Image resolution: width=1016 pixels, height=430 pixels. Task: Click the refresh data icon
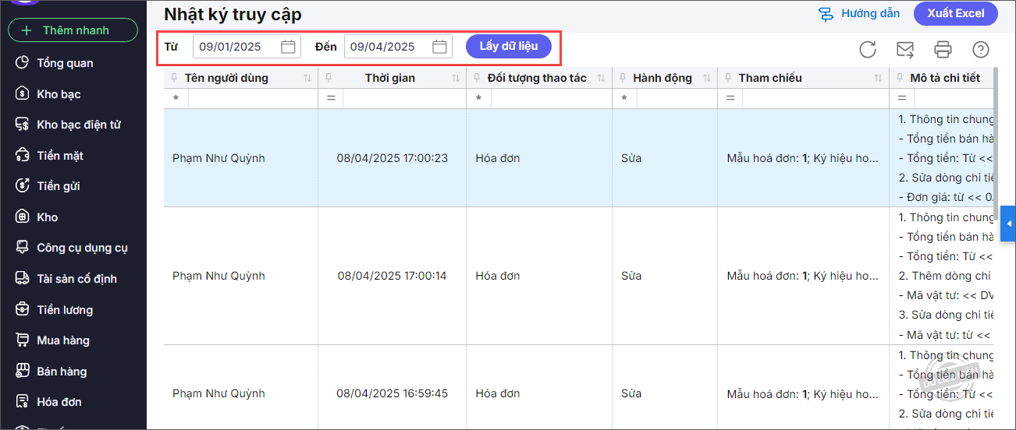click(867, 50)
